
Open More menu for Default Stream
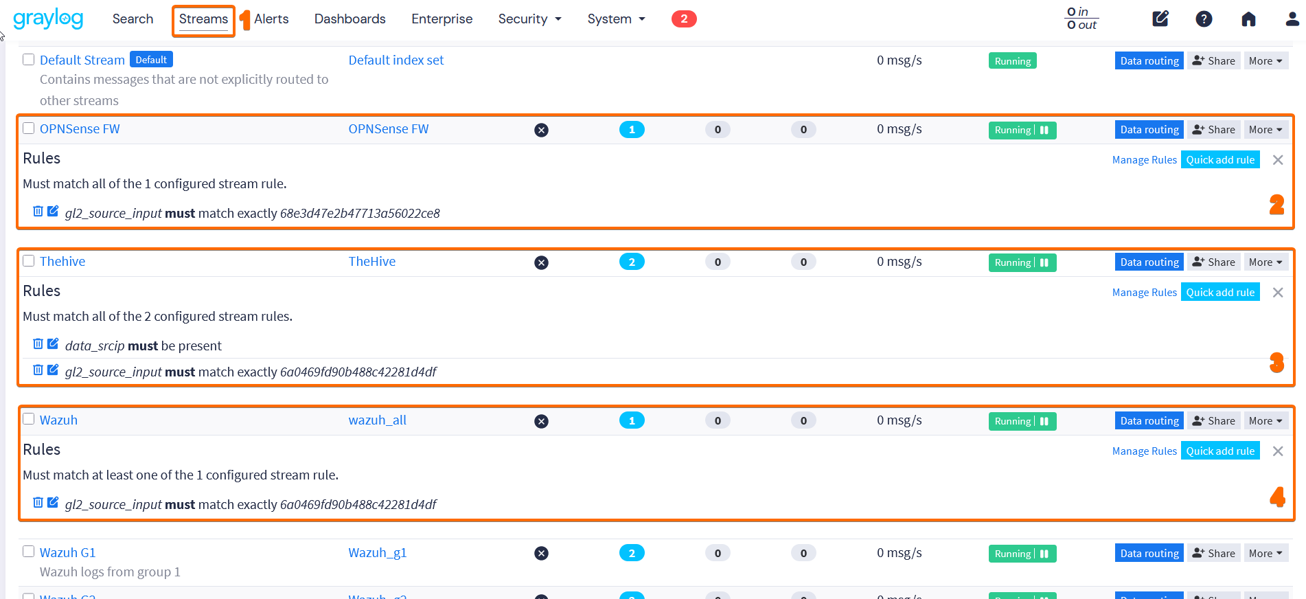tap(1265, 61)
